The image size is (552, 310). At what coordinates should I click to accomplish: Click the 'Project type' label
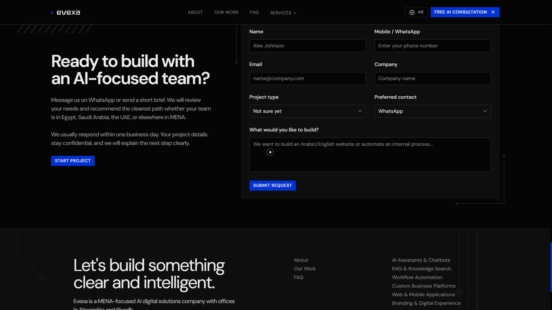coord(264,97)
